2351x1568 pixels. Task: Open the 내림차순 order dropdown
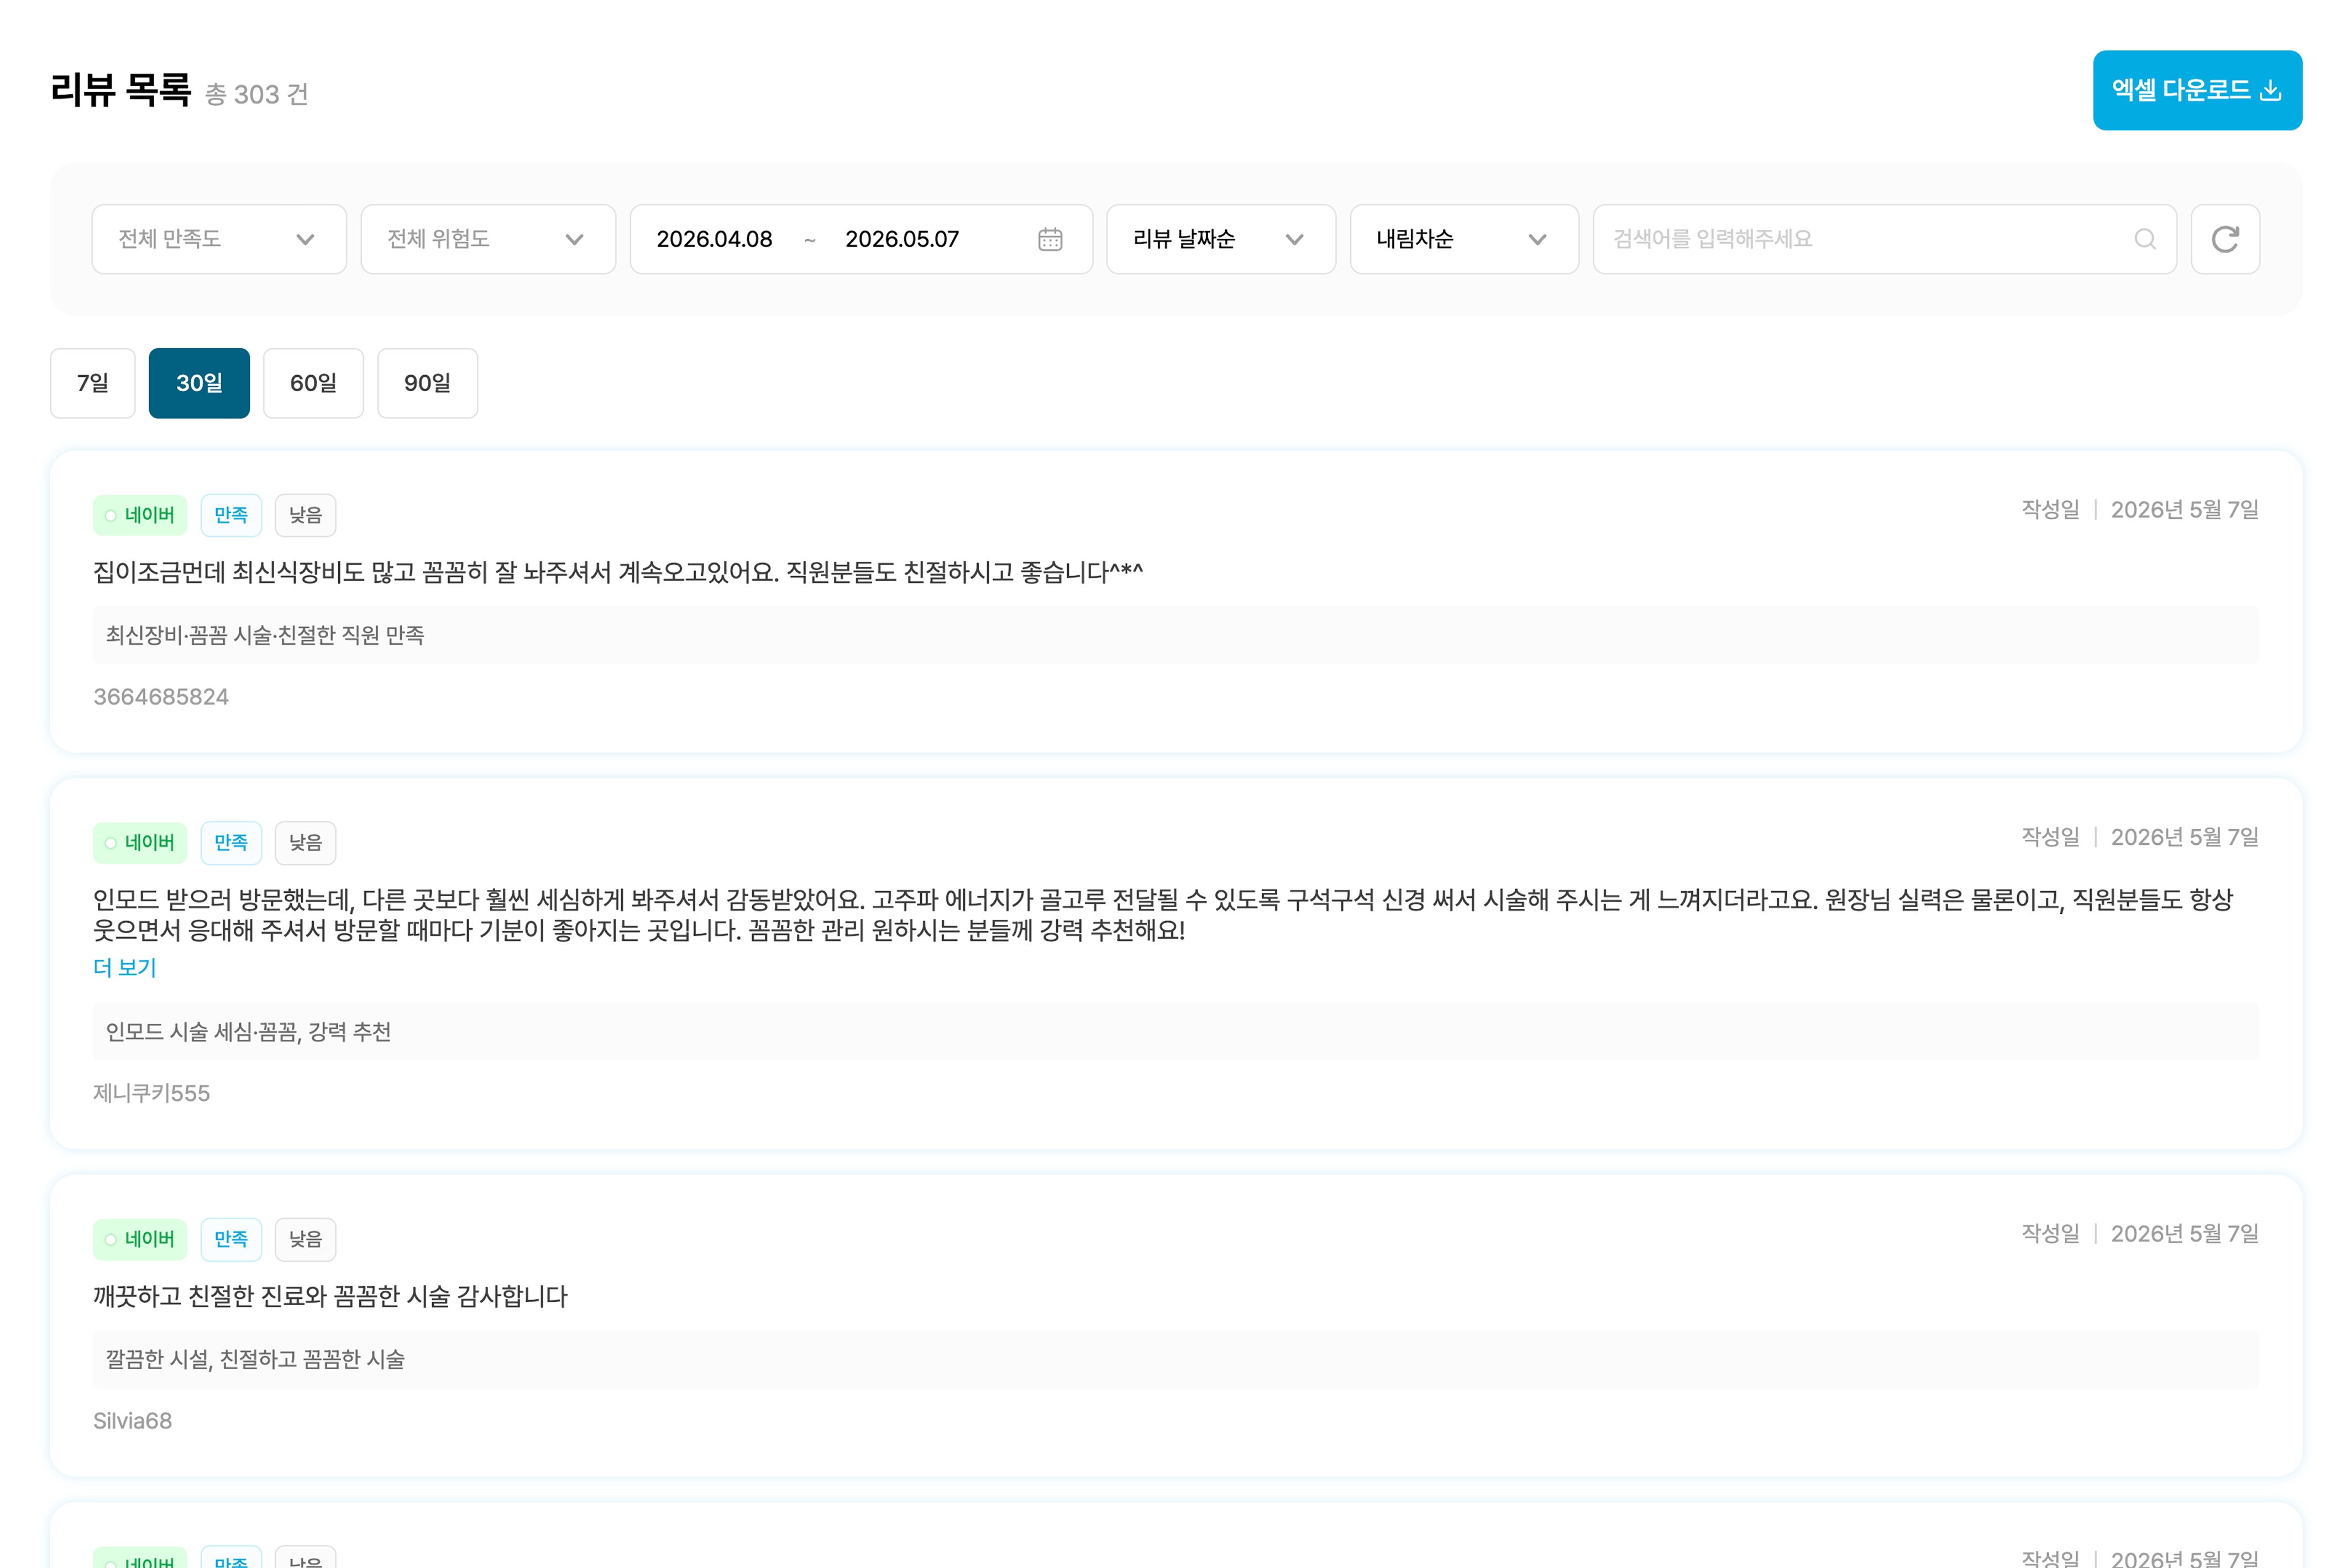point(1463,239)
